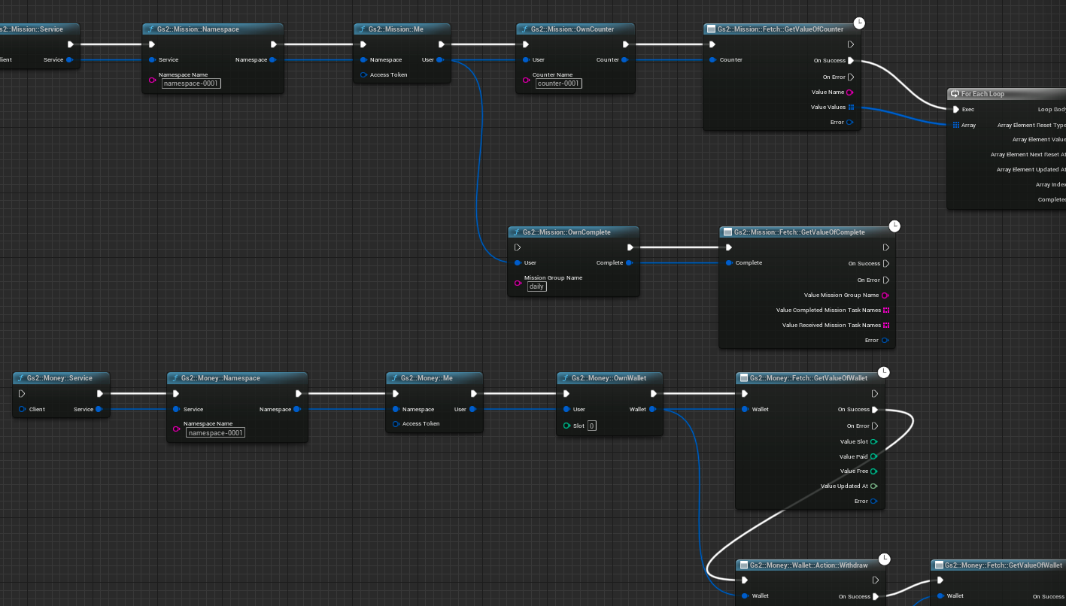Click On Success pin of GetValueOfComplete
This screenshot has height=606, width=1066.
click(886, 264)
